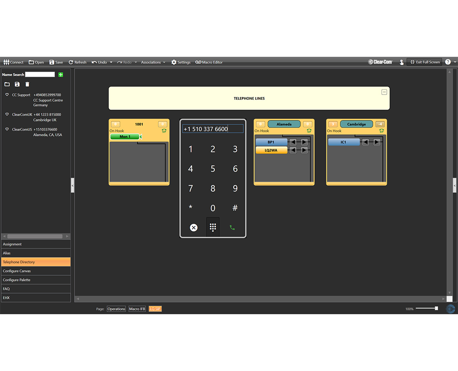The image size is (458, 371).
Task: Switch to the Macro IFB page
Action: coord(137,309)
